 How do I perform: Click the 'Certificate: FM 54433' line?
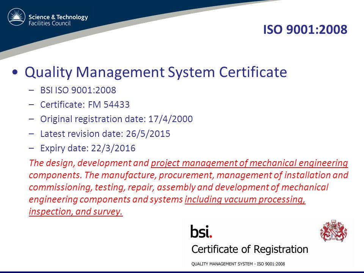tap(85, 105)
